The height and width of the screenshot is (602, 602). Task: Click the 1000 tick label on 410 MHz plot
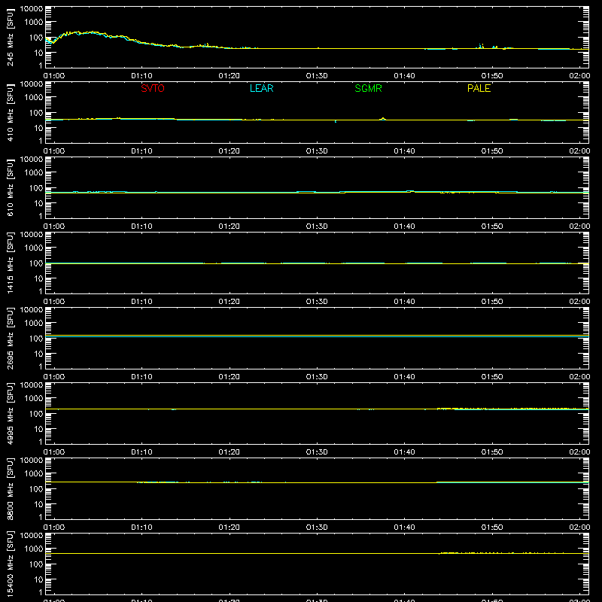(x=34, y=98)
